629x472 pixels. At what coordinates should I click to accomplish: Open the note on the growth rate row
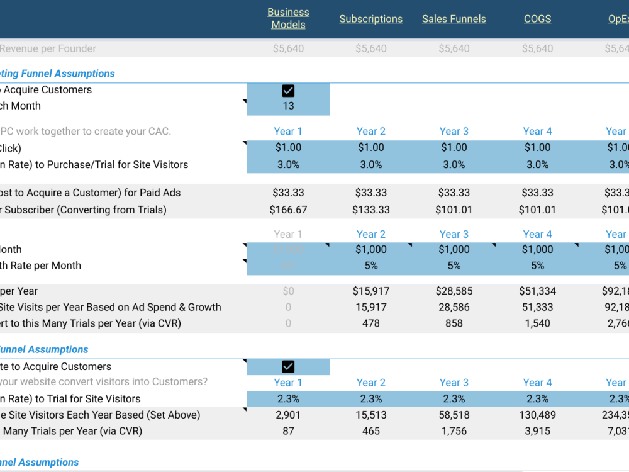click(x=245, y=261)
